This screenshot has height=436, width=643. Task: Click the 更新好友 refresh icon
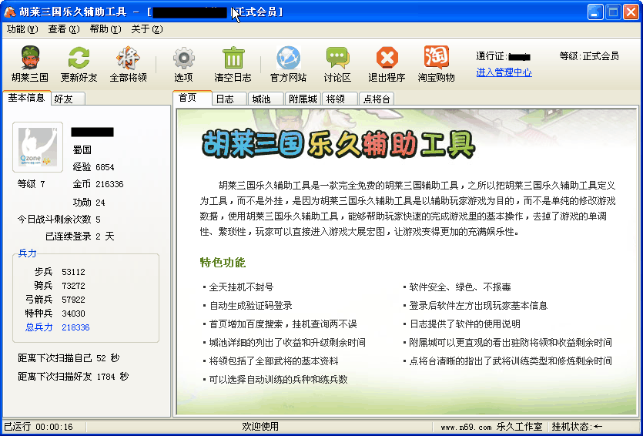coord(79,64)
